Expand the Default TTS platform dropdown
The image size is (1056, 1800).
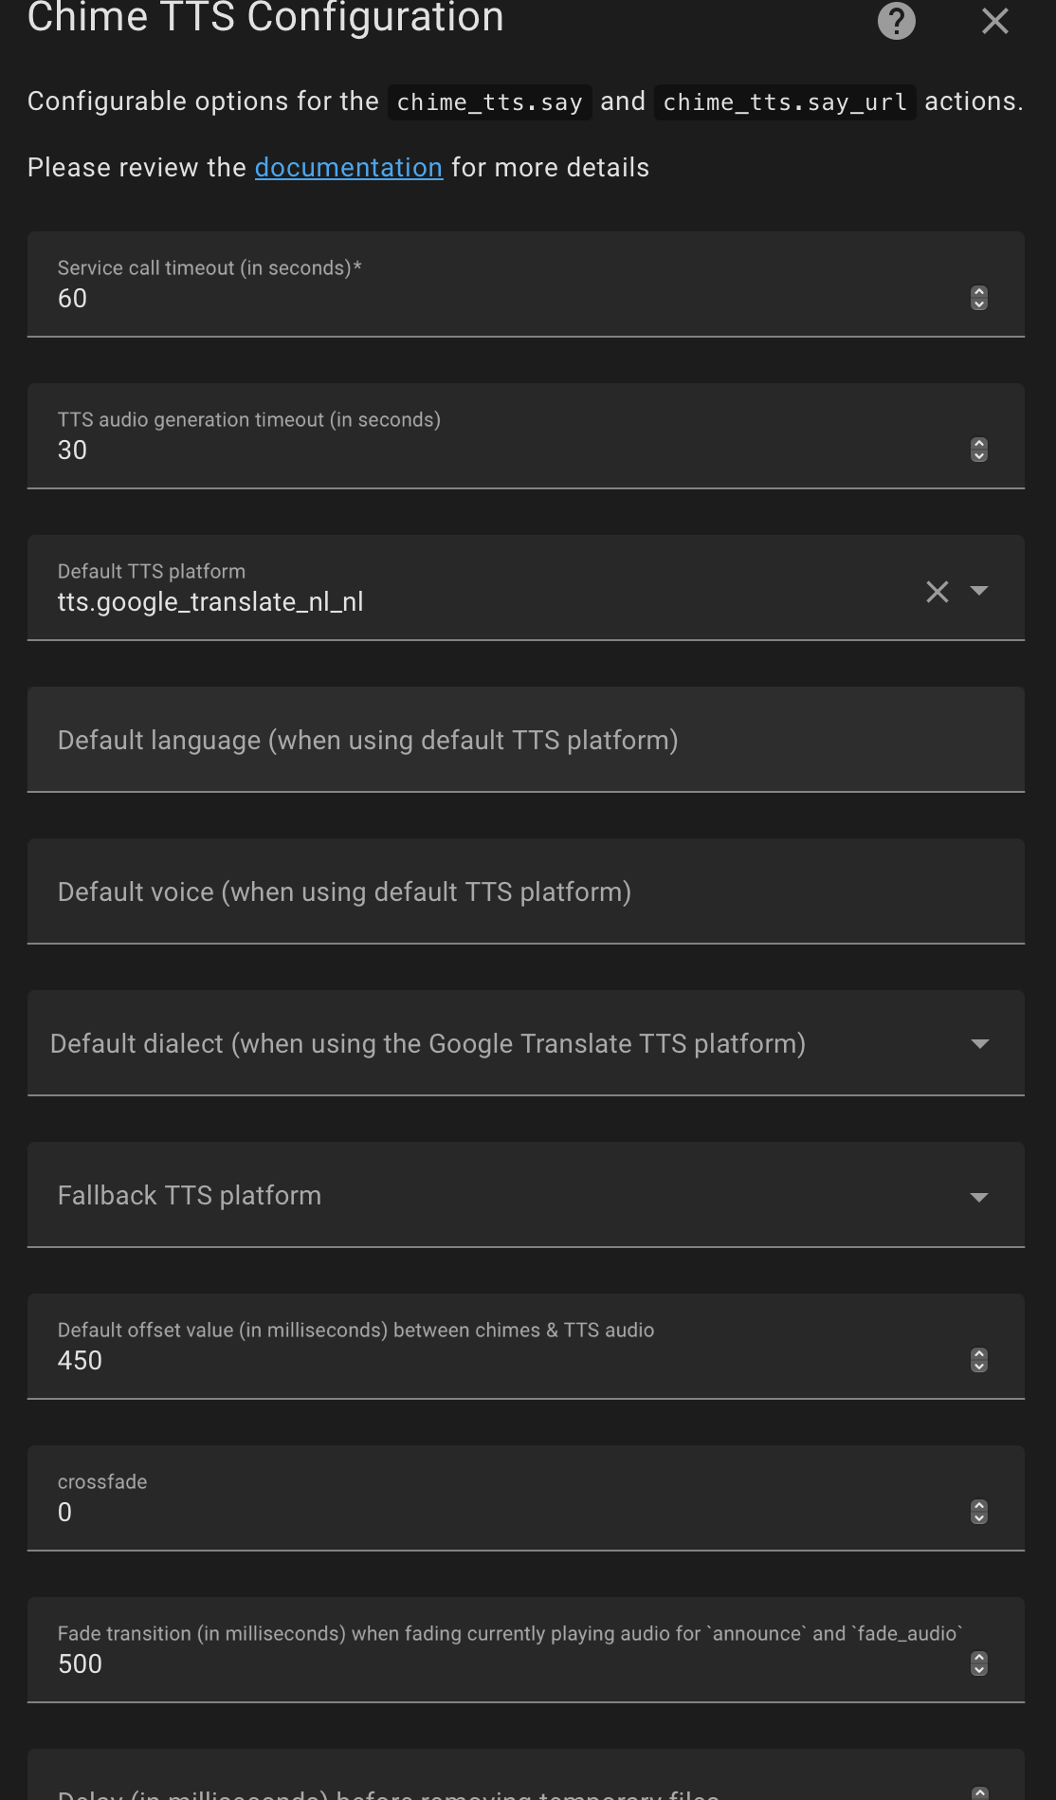(x=979, y=591)
